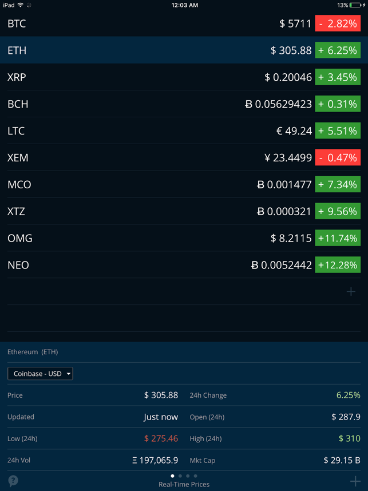Tap the XTZ price 0.000321

(284, 211)
